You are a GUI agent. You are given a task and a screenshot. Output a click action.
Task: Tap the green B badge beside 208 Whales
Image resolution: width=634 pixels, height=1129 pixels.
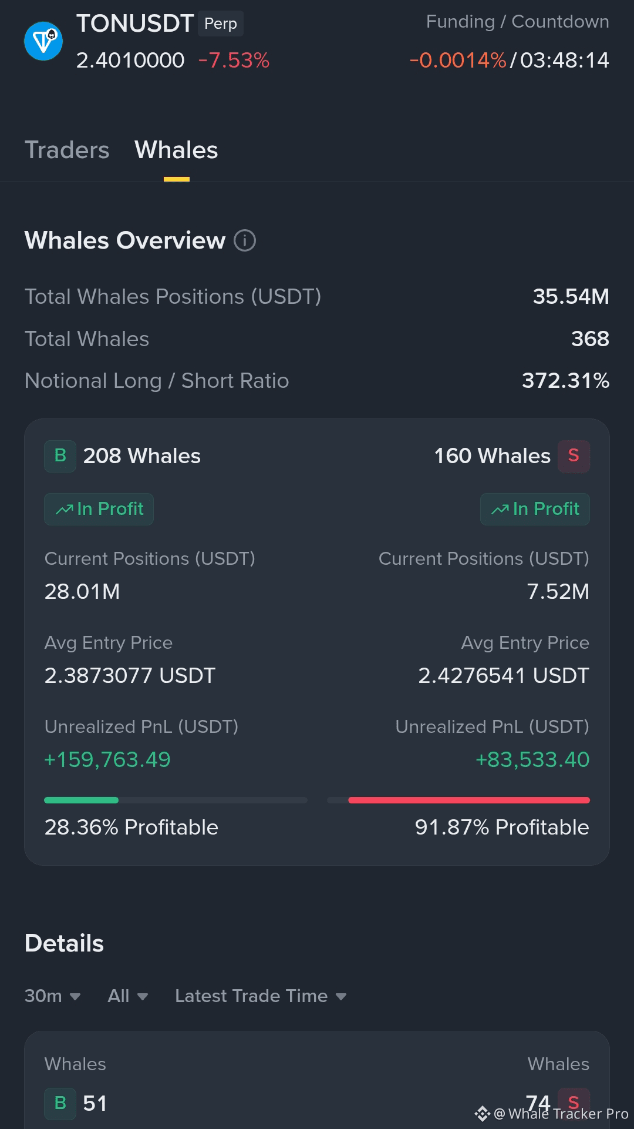pos(60,456)
